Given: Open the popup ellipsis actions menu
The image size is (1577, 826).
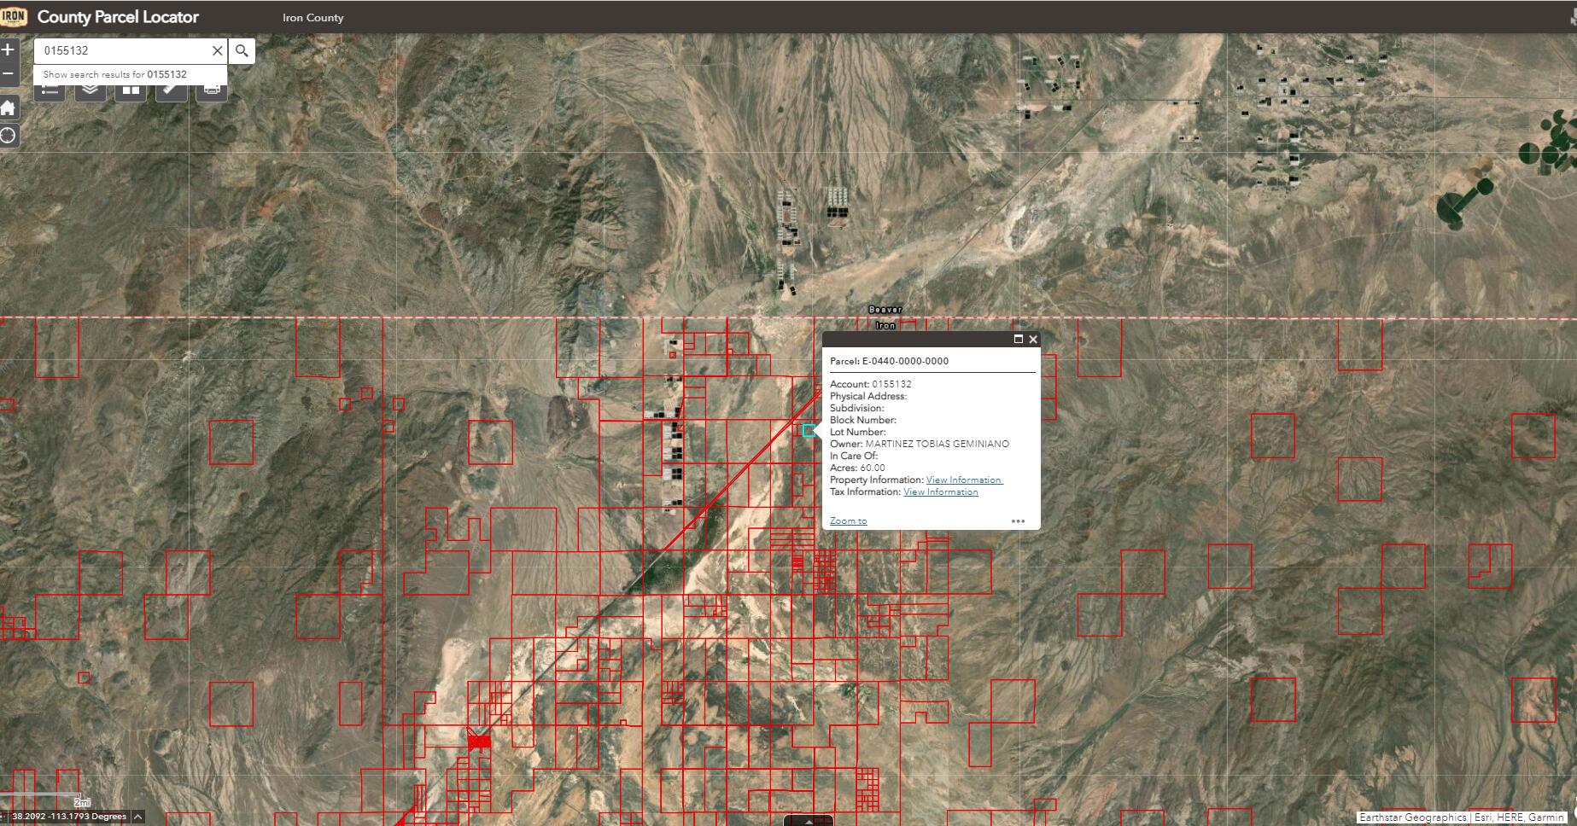Looking at the screenshot, I should pos(1018,521).
